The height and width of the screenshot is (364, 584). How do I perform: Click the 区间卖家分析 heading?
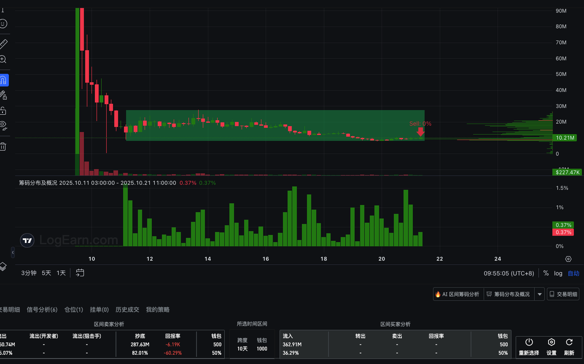click(x=109, y=324)
